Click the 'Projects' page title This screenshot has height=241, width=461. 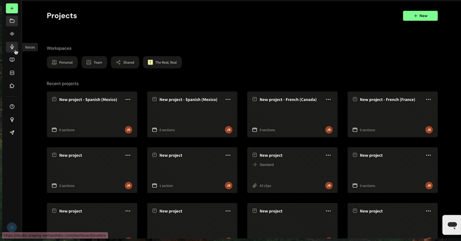tap(62, 16)
